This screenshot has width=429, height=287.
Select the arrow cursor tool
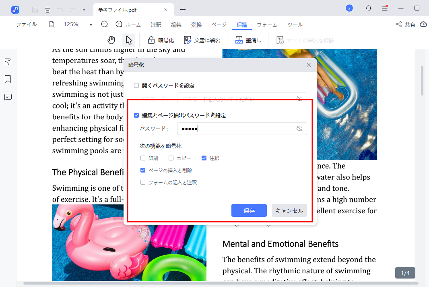pyautogui.click(x=129, y=40)
